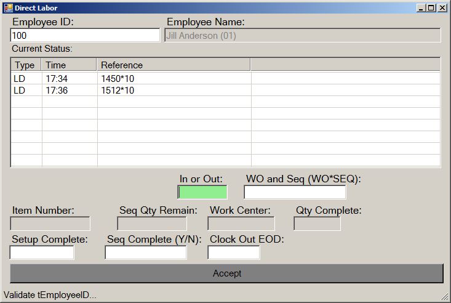
Task: Click the Reference column header
Action: 174,65
